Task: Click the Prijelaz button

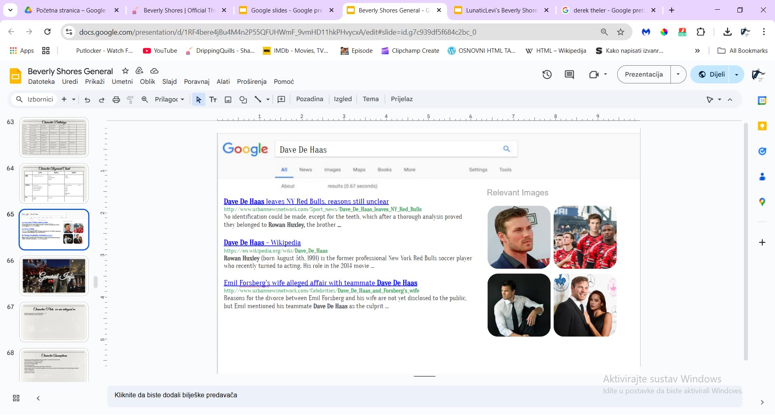Action: tap(402, 99)
